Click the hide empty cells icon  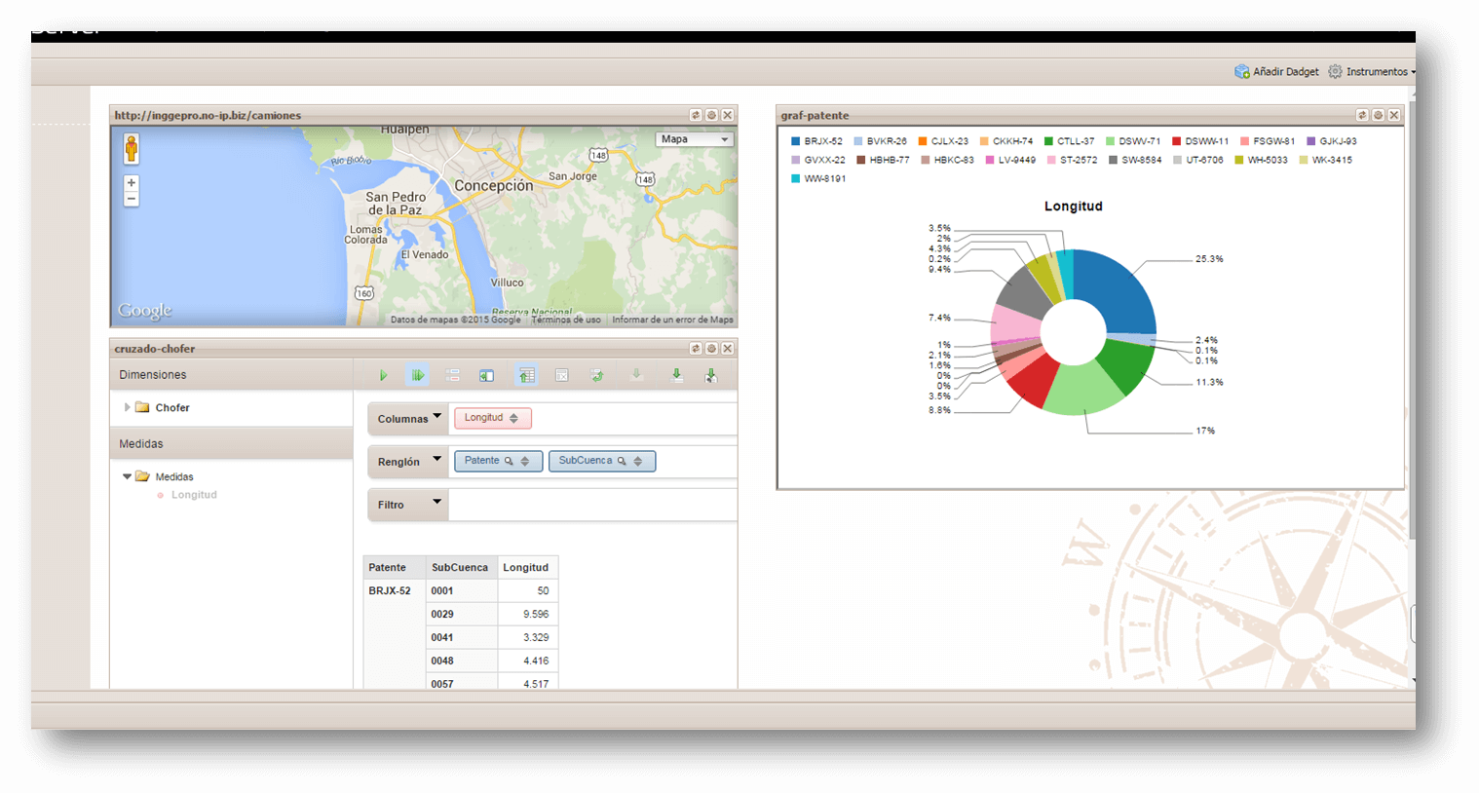[x=562, y=375]
